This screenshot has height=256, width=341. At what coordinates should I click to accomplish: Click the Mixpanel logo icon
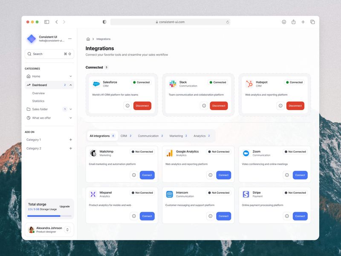click(93, 194)
